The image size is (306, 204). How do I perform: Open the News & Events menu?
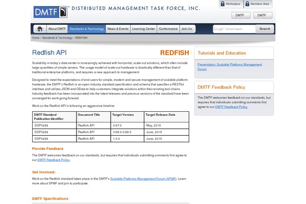click(x=118, y=29)
